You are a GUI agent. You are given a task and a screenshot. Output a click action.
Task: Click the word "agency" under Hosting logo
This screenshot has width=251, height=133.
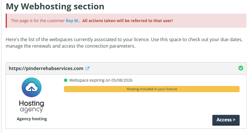(32, 109)
